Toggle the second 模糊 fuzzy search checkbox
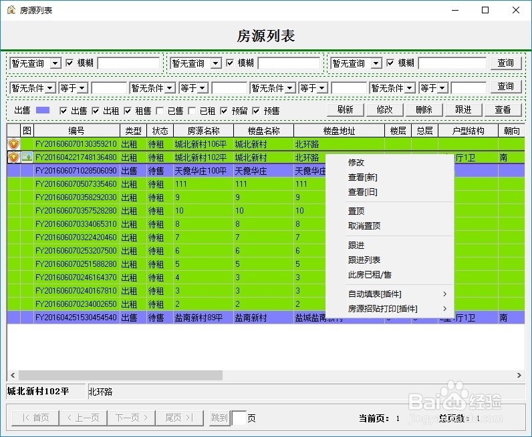 [x=230, y=63]
